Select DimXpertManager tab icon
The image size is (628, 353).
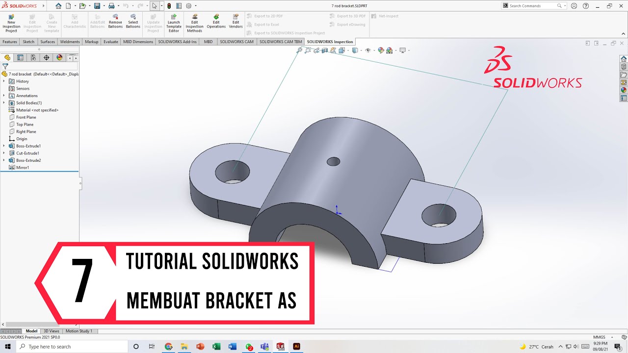pos(47,57)
